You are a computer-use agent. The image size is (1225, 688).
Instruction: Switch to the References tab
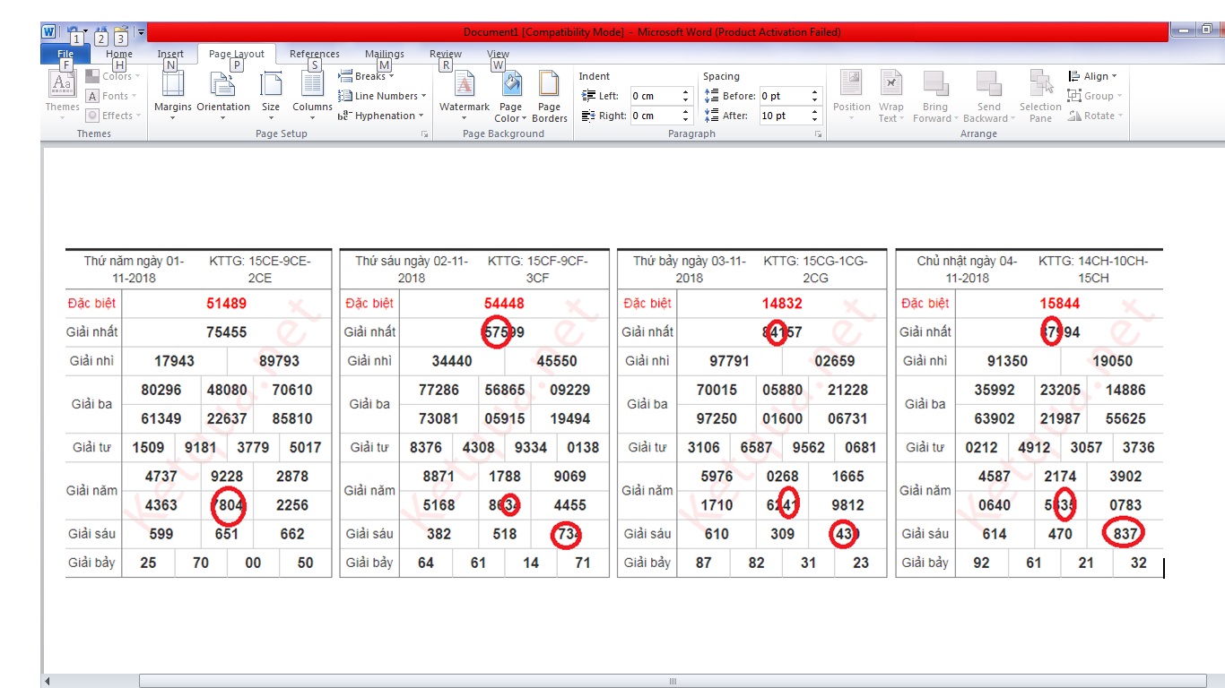pos(314,54)
